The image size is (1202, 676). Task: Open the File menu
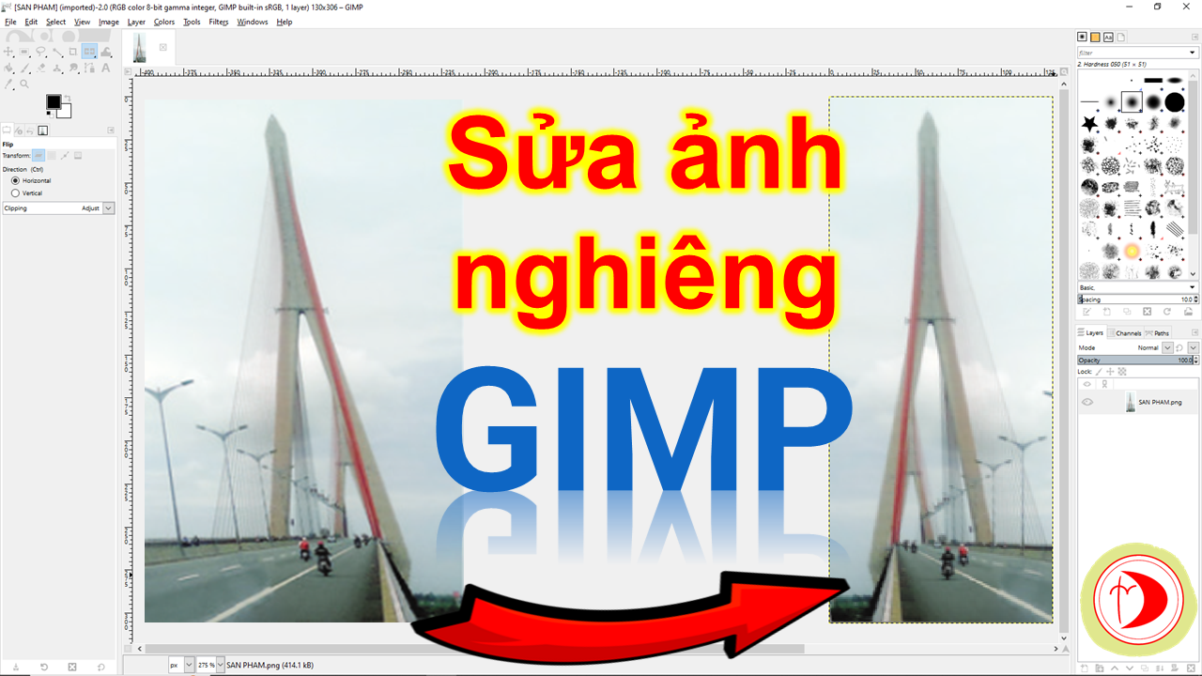point(10,22)
